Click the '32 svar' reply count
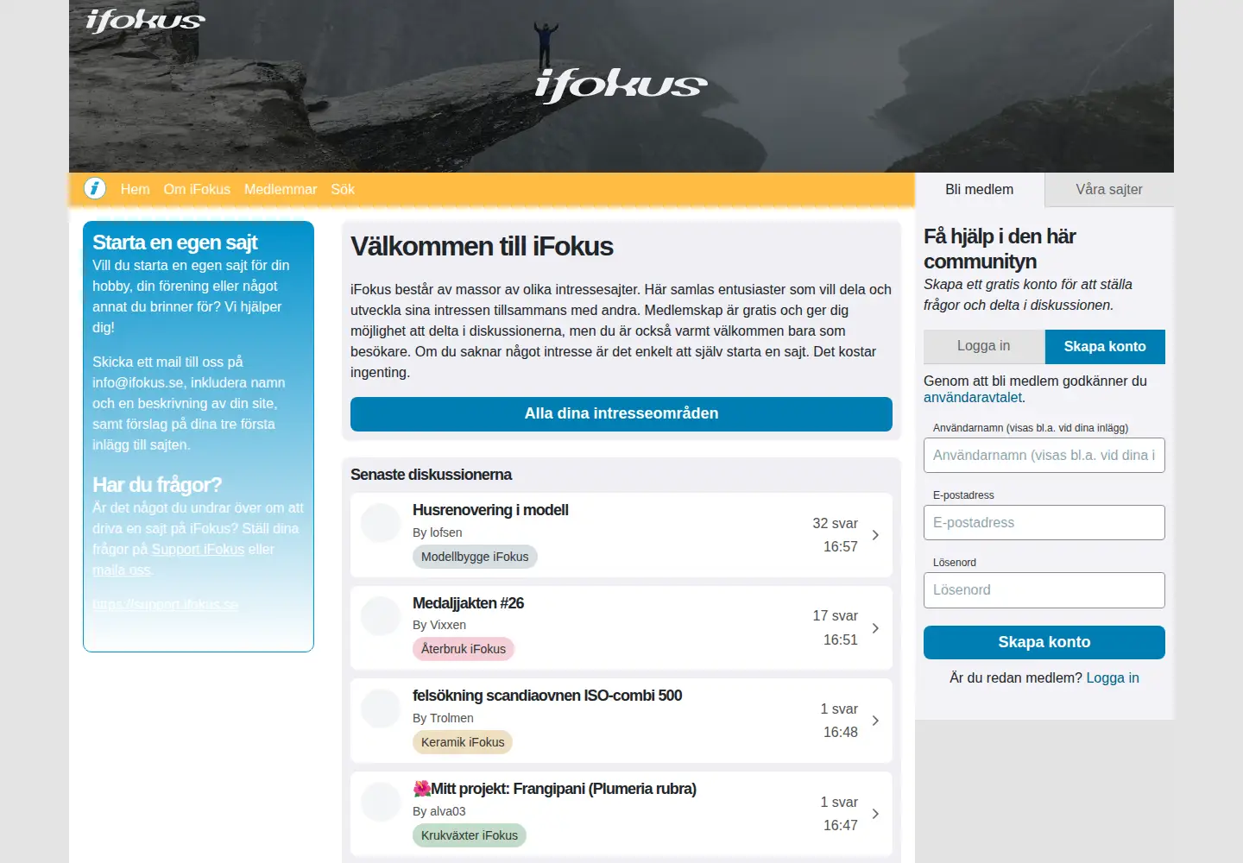Screen dimensions: 1243x863 [x=835, y=524]
